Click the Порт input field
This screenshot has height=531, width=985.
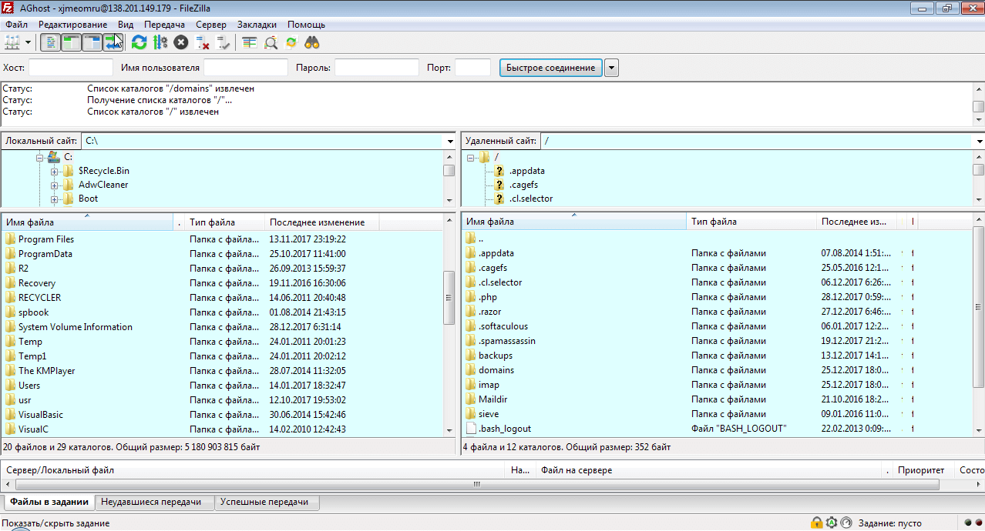coord(472,68)
